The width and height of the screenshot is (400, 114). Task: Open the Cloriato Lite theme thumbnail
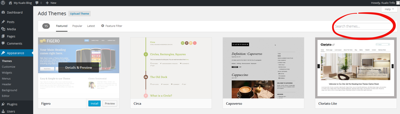(356, 68)
